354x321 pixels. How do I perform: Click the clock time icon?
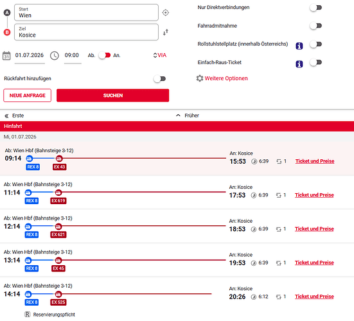pos(55,55)
